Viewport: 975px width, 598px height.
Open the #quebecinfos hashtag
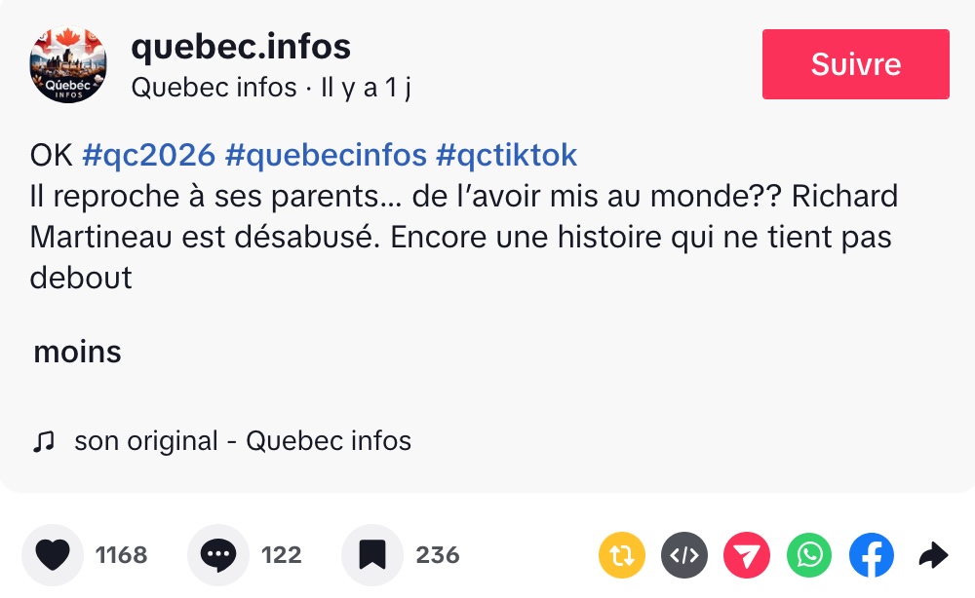coord(326,155)
